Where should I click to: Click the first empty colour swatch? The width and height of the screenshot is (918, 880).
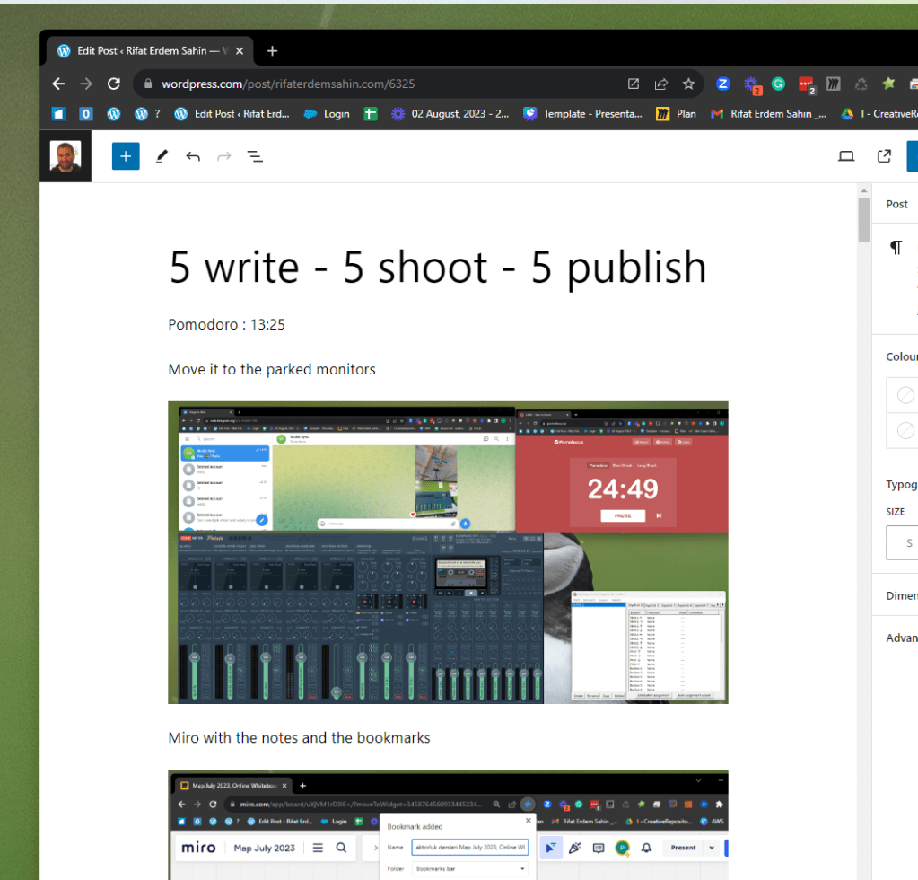[905, 395]
